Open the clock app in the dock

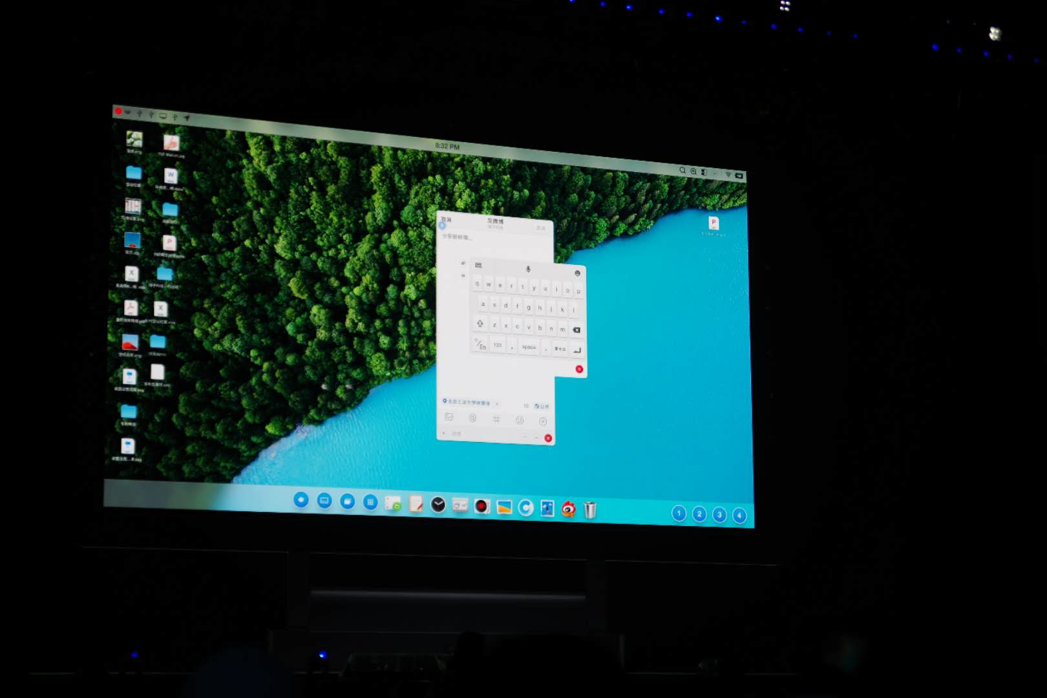pyautogui.click(x=438, y=505)
